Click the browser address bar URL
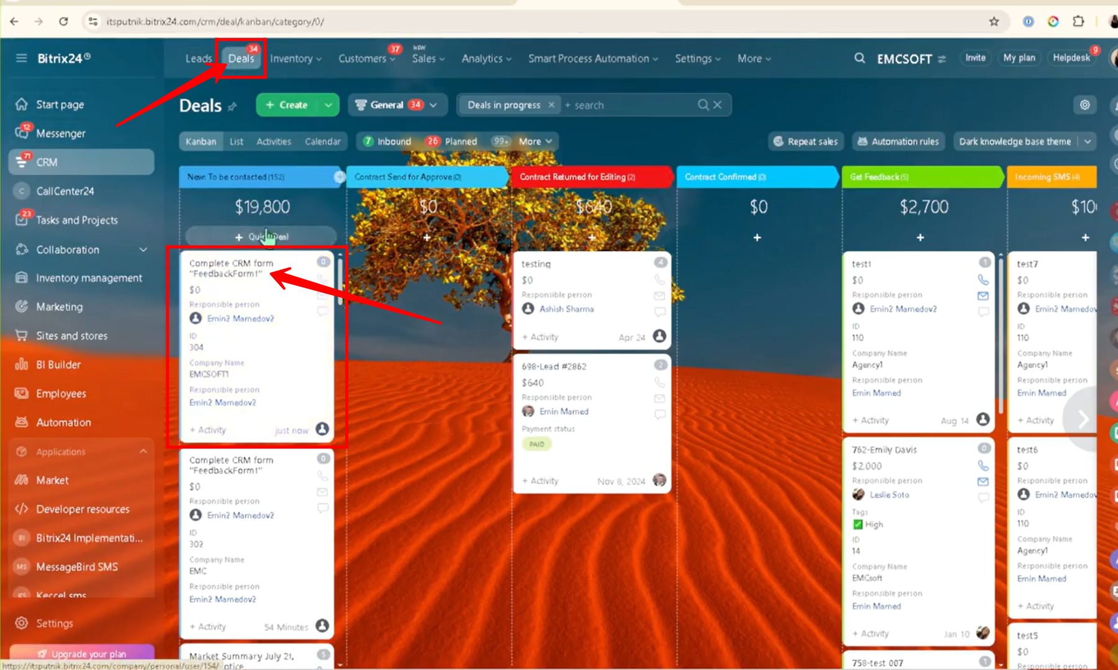This screenshot has width=1118, height=670. [215, 22]
